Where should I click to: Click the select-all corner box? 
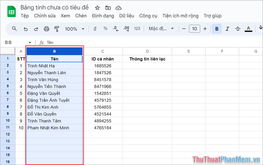pyautogui.click(x=8, y=51)
